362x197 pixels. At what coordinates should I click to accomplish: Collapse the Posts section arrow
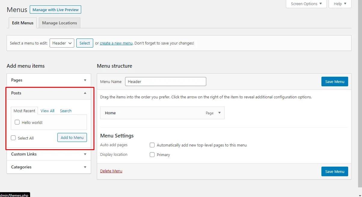85,93
